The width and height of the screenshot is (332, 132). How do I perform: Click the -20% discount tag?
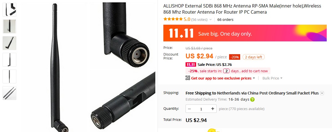(235, 57)
